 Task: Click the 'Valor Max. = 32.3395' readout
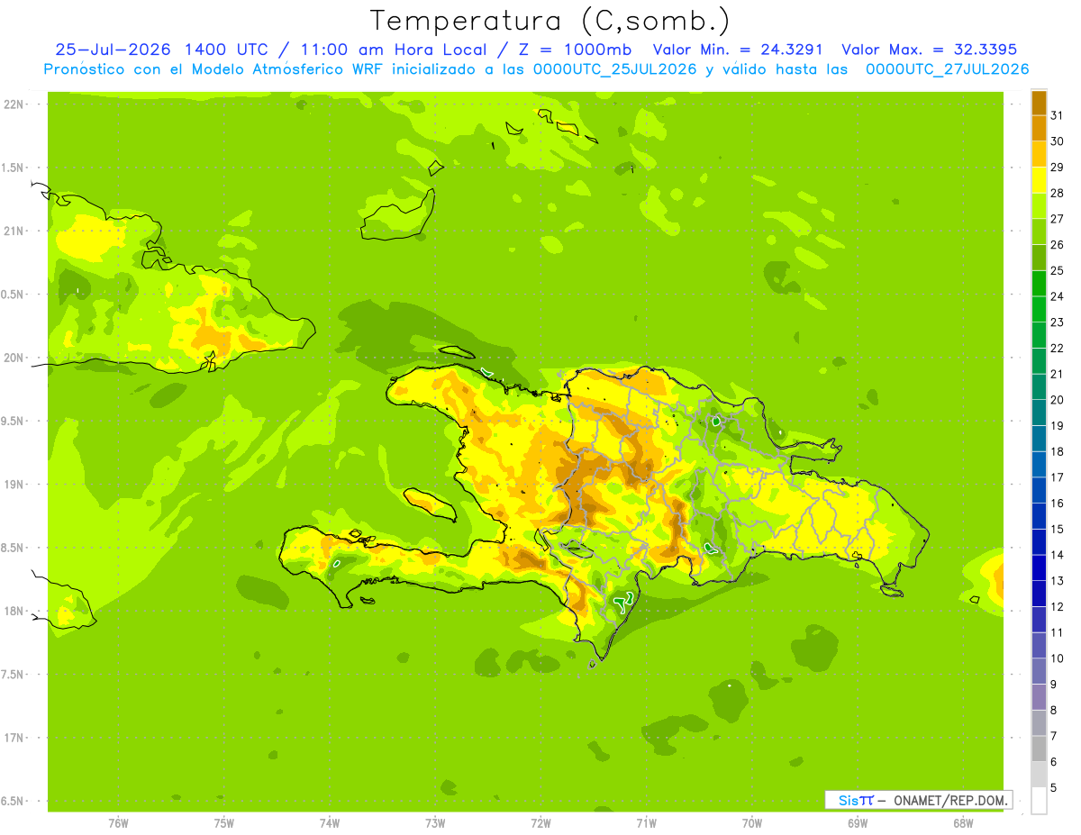pyautogui.click(x=929, y=50)
